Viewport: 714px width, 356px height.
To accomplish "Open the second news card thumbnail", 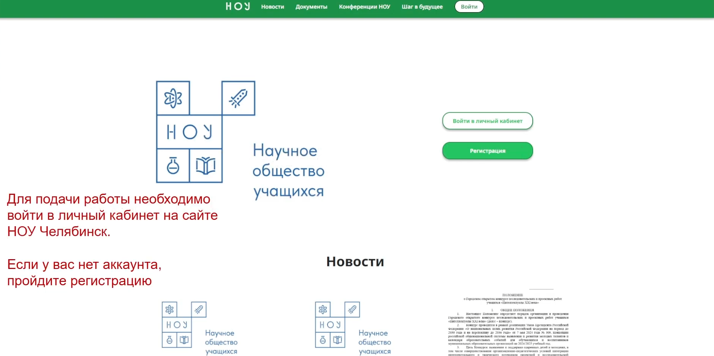I will point(353,328).
